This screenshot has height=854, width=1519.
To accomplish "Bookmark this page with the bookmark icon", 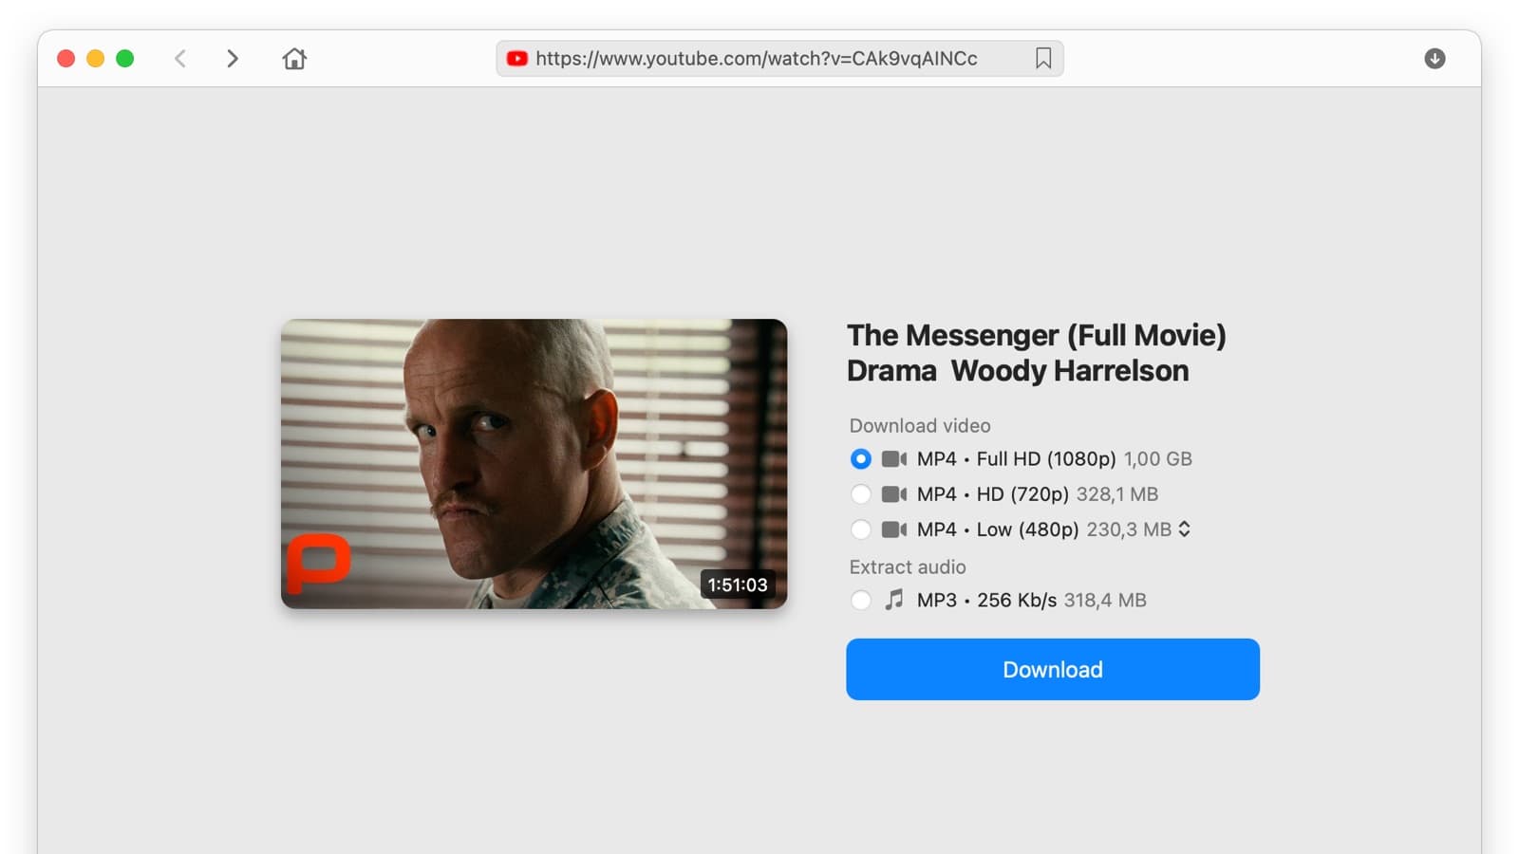I will tap(1043, 59).
